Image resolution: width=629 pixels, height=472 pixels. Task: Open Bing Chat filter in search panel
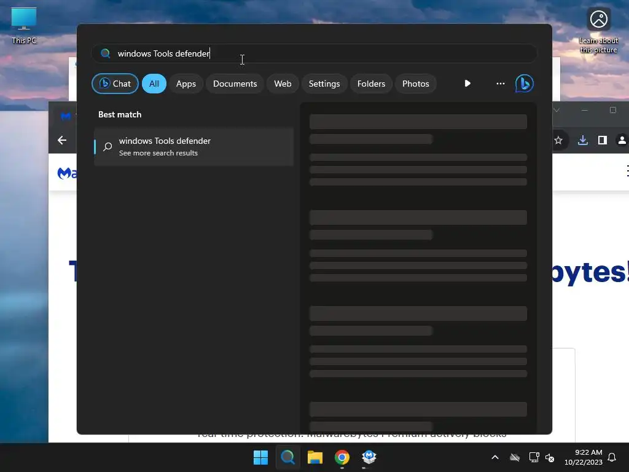[115, 84]
